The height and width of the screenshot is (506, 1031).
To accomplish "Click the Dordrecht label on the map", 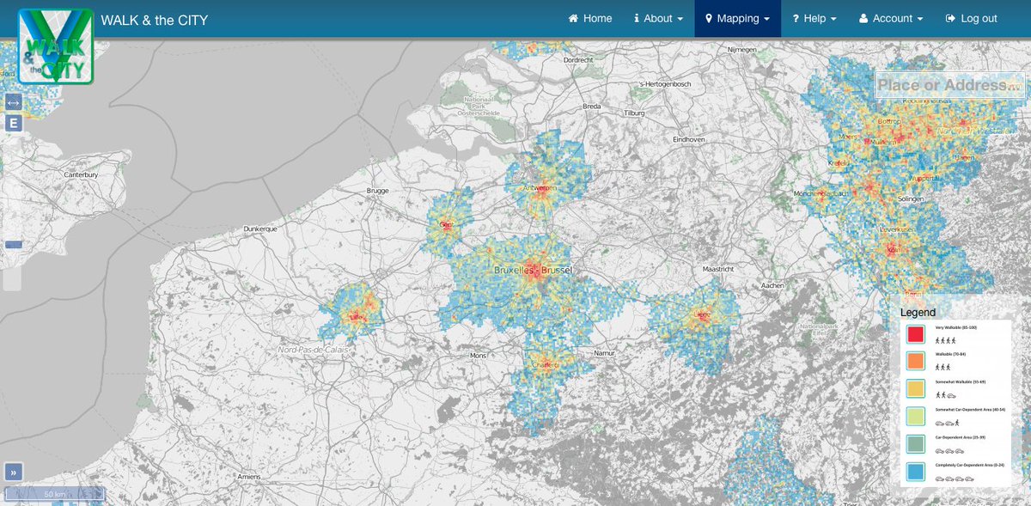I will 578,60.
